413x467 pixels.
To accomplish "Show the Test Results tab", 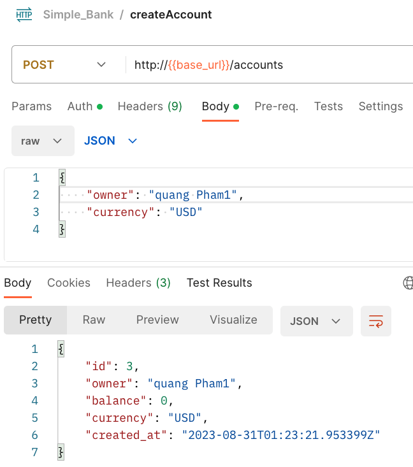I will coord(219,283).
